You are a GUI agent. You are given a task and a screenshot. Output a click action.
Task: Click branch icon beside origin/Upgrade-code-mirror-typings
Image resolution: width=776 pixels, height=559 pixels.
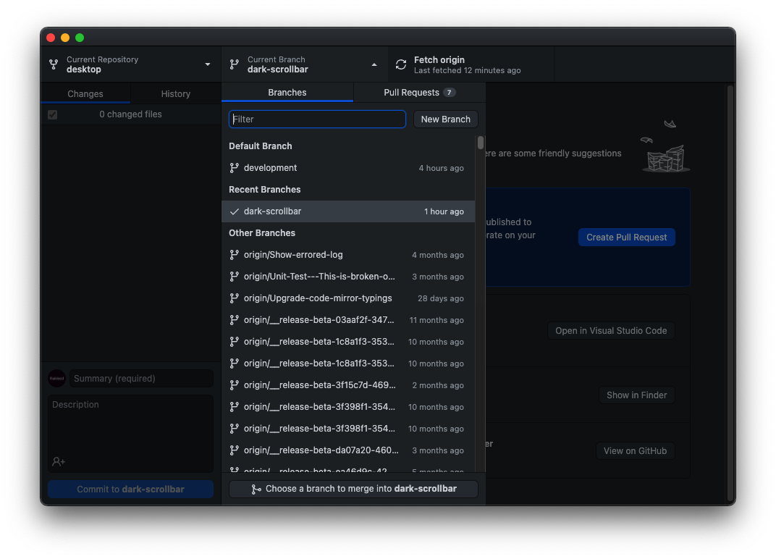[x=234, y=298]
